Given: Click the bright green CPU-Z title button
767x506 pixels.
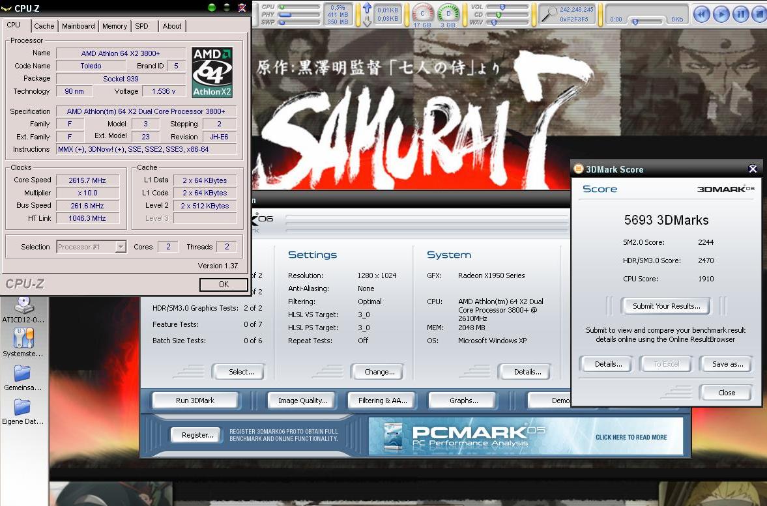Looking at the screenshot, I should 212,7.
